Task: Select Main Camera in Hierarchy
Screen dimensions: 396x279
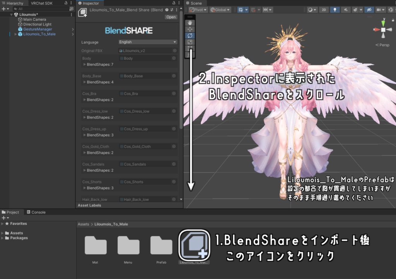Action: (34, 19)
